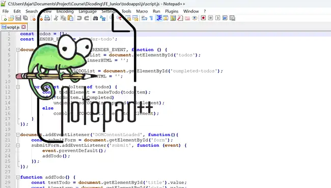
Task: Select the script.js document tab
Action: click(13, 27)
